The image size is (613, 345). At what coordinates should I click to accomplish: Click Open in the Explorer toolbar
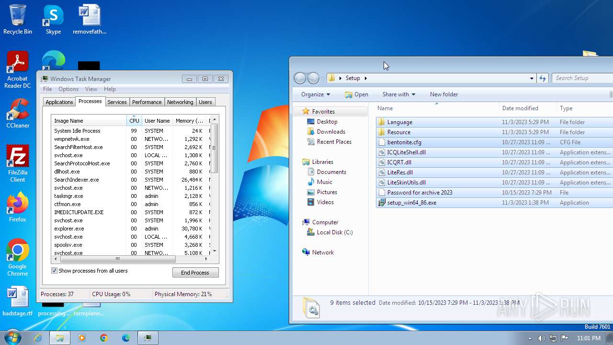(357, 94)
